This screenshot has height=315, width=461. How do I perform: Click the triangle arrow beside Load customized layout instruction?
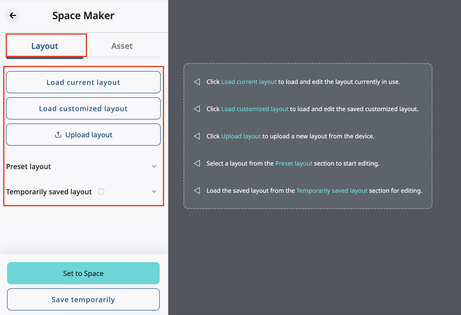(x=197, y=109)
